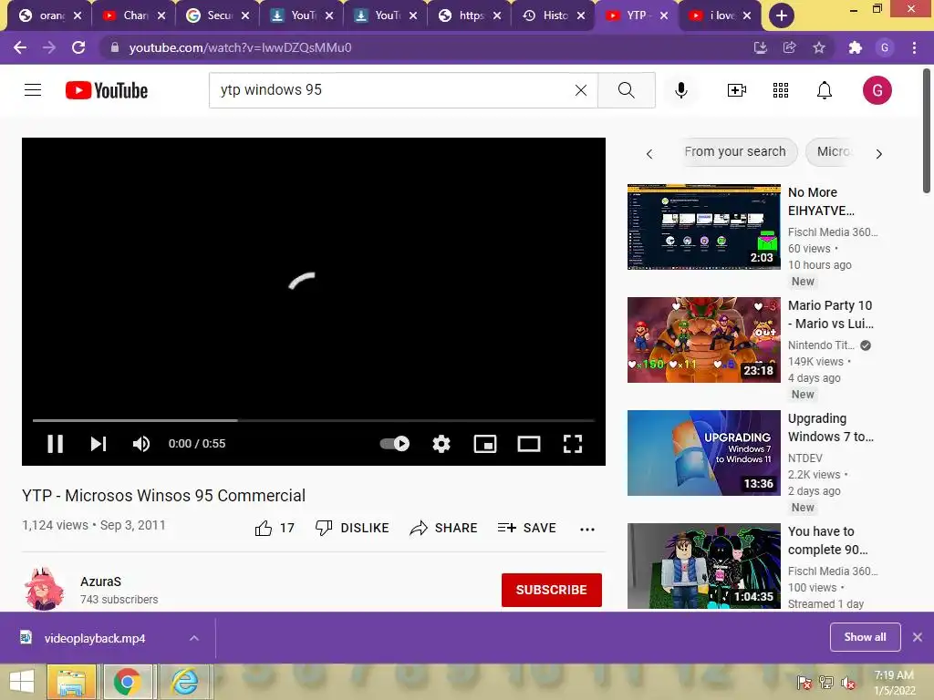Screen dimensions: 934x700
Task: Click share page icon in address bar
Action: point(789,47)
